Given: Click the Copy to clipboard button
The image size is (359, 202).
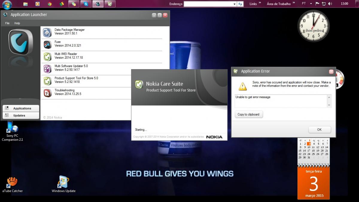Looking at the screenshot, I should click(249, 114).
